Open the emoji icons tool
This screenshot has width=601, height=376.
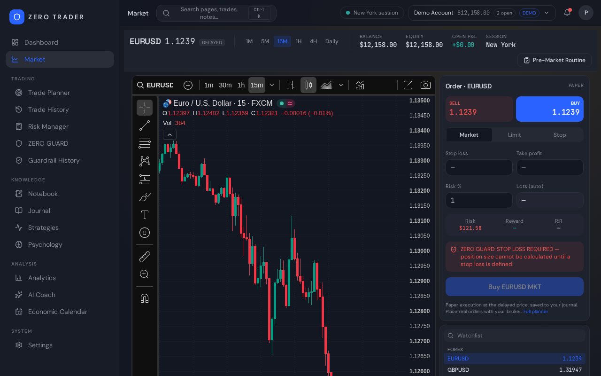point(145,233)
